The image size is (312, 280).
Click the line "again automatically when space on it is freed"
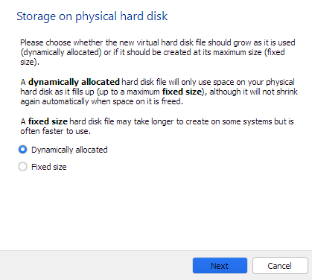pyautogui.click(x=101, y=101)
